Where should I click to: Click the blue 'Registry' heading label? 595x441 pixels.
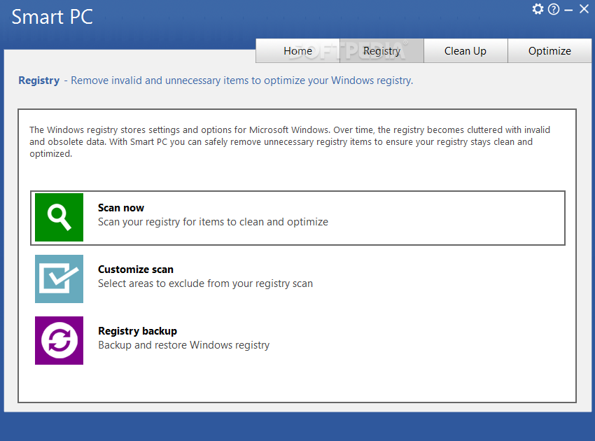[x=39, y=80]
